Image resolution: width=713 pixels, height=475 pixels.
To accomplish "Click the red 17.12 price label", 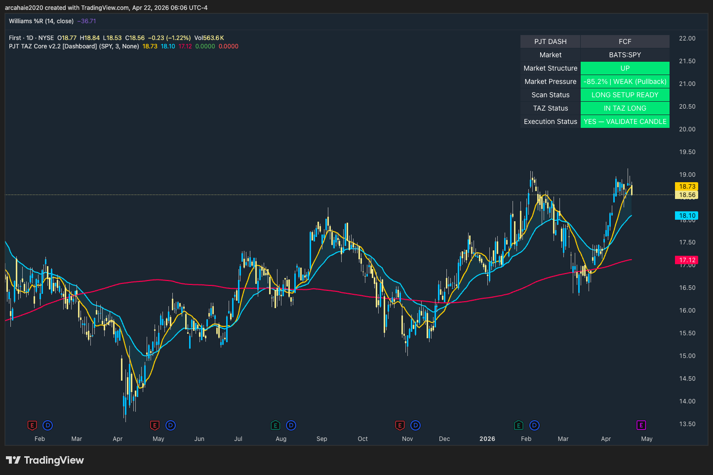I will [687, 260].
